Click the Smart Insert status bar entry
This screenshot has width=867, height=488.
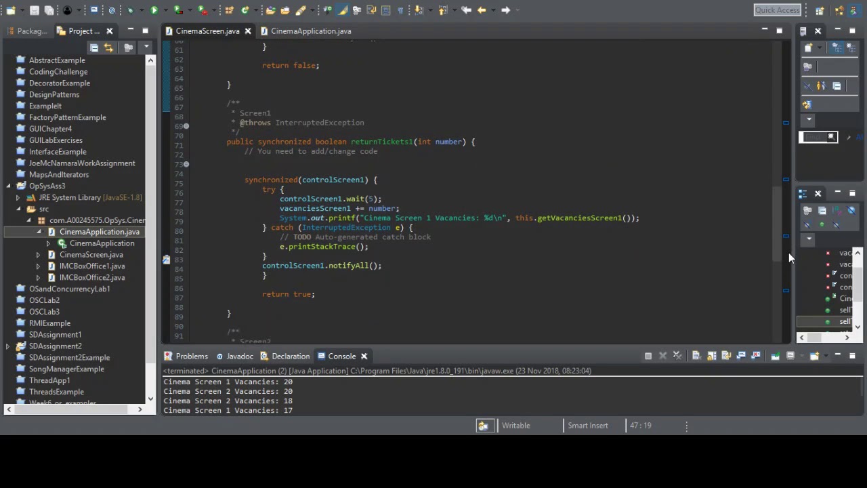[x=588, y=426]
